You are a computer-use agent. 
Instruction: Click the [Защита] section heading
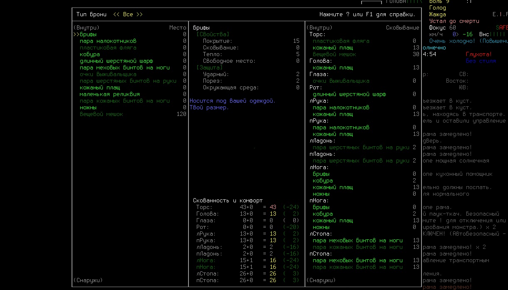(x=210, y=67)
